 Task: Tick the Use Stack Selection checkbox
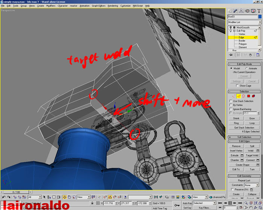[231, 101]
